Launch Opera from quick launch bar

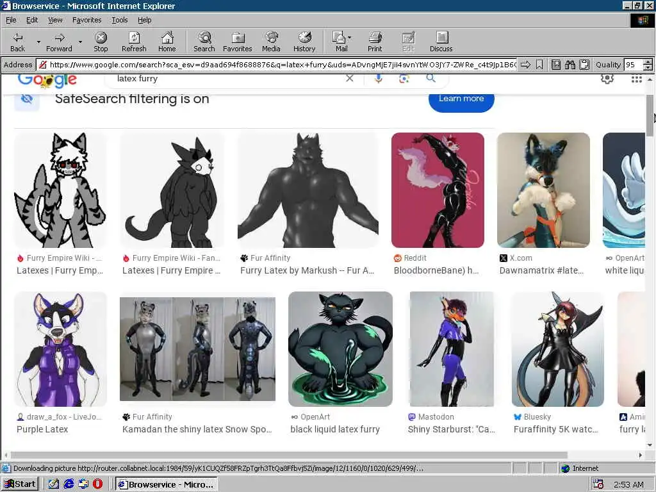pyautogui.click(x=97, y=484)
